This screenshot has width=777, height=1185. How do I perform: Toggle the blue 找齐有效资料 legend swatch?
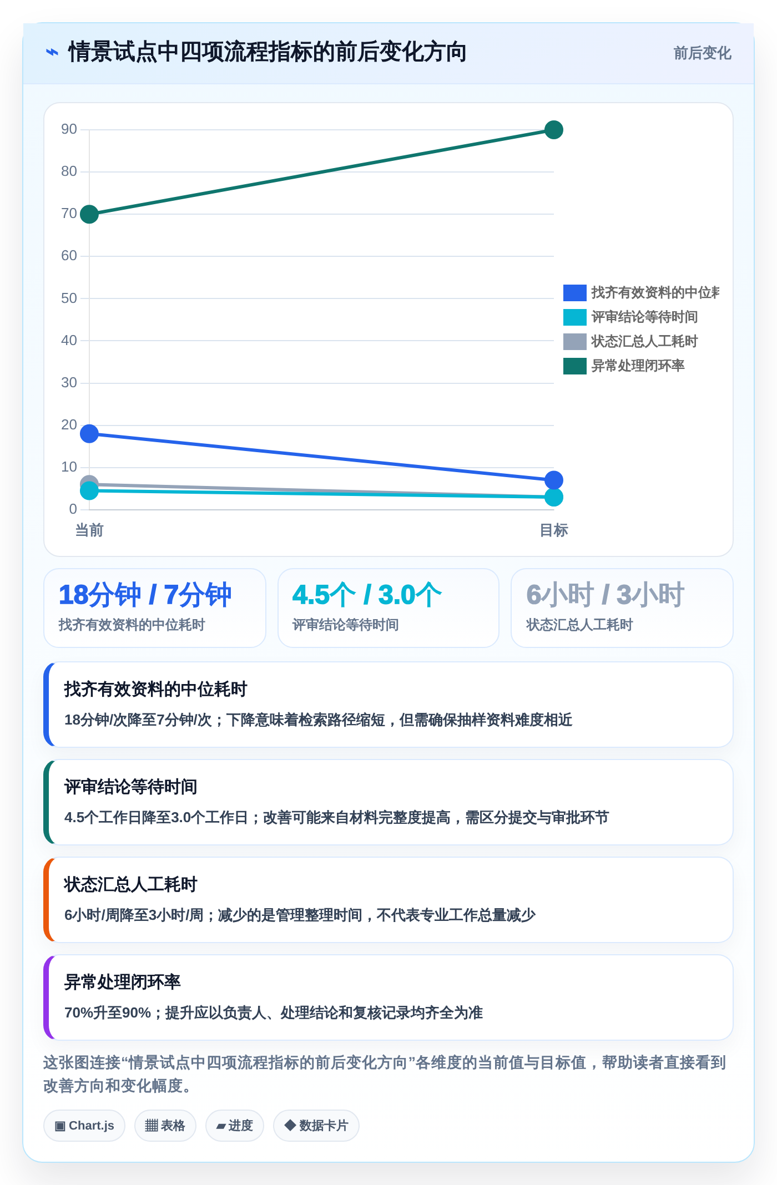point(574,292)
